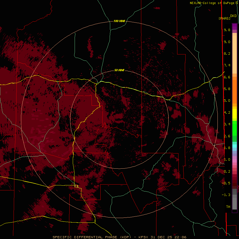Click the -0.5 scale value
Viewport: 239px width, 239px height.
click(x=226, y=183)
